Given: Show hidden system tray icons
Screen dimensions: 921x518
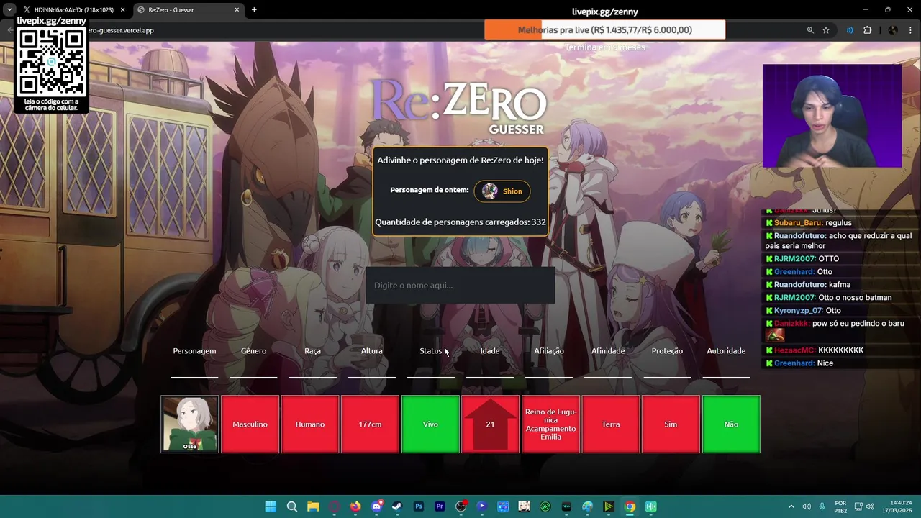Looking at the screenshot, I should point(791,506).
